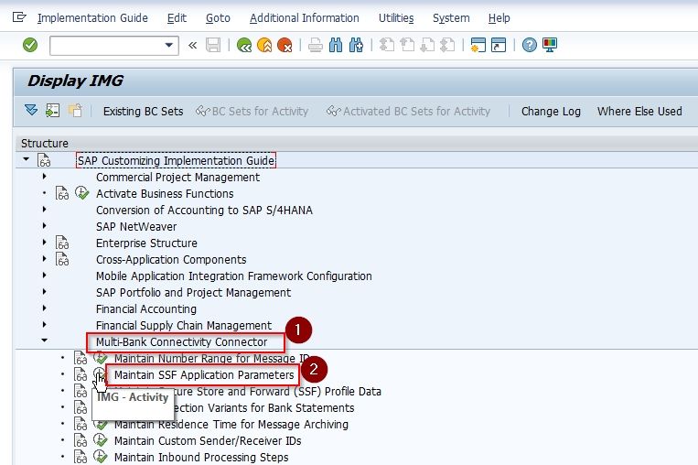Expand Conversion of Accounting to SAP S/4HANA
Viewport: 698px width, 465px height.
pyautogui.click(x=44, y=210)
